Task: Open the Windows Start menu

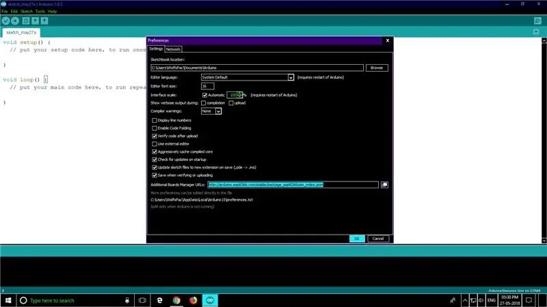Action: [8, 300]
